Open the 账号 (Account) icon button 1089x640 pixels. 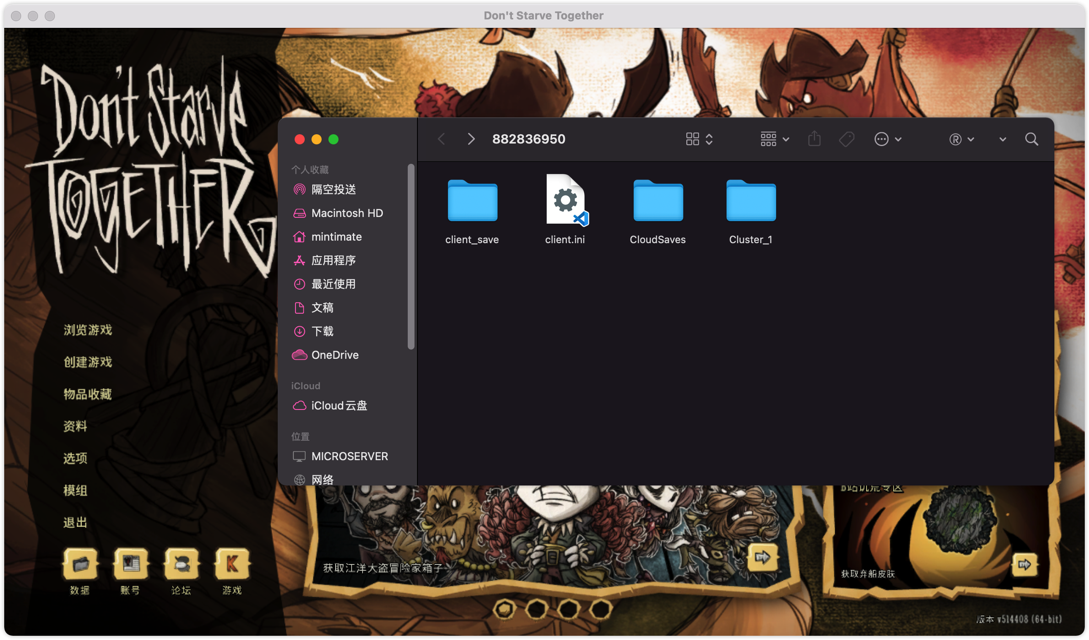130,564
